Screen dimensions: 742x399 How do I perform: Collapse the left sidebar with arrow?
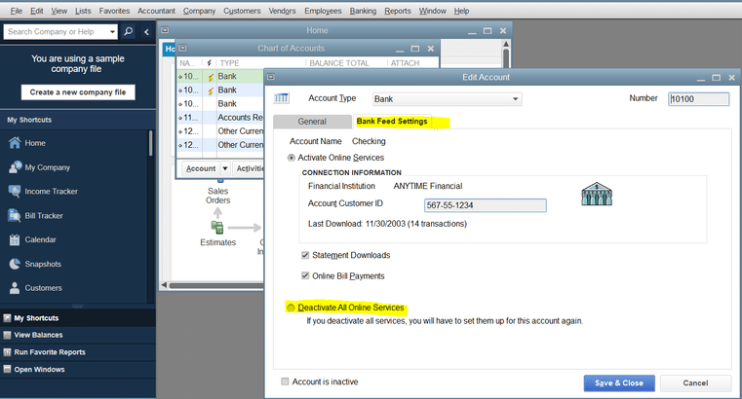point(147,32)
